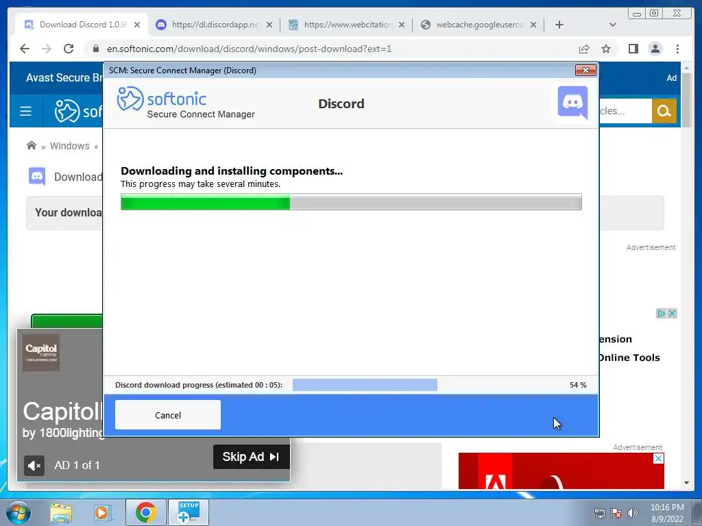The image size is (702, 526).
Task: Open a new Chrome tab
Action: [x=559, y=25]
